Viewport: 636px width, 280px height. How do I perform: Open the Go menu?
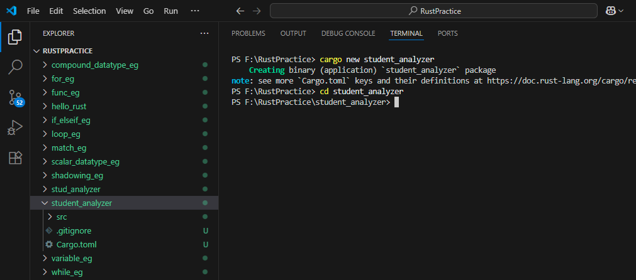click(x=148, y=11)
